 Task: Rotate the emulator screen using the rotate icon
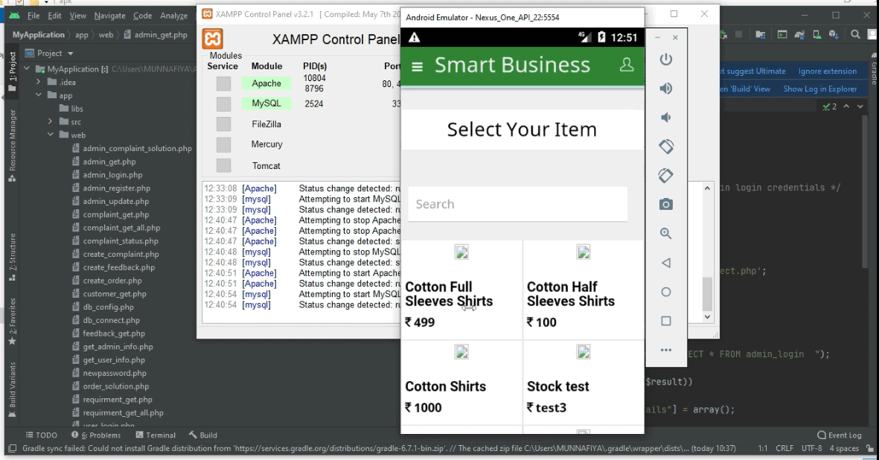coord(666,147)
